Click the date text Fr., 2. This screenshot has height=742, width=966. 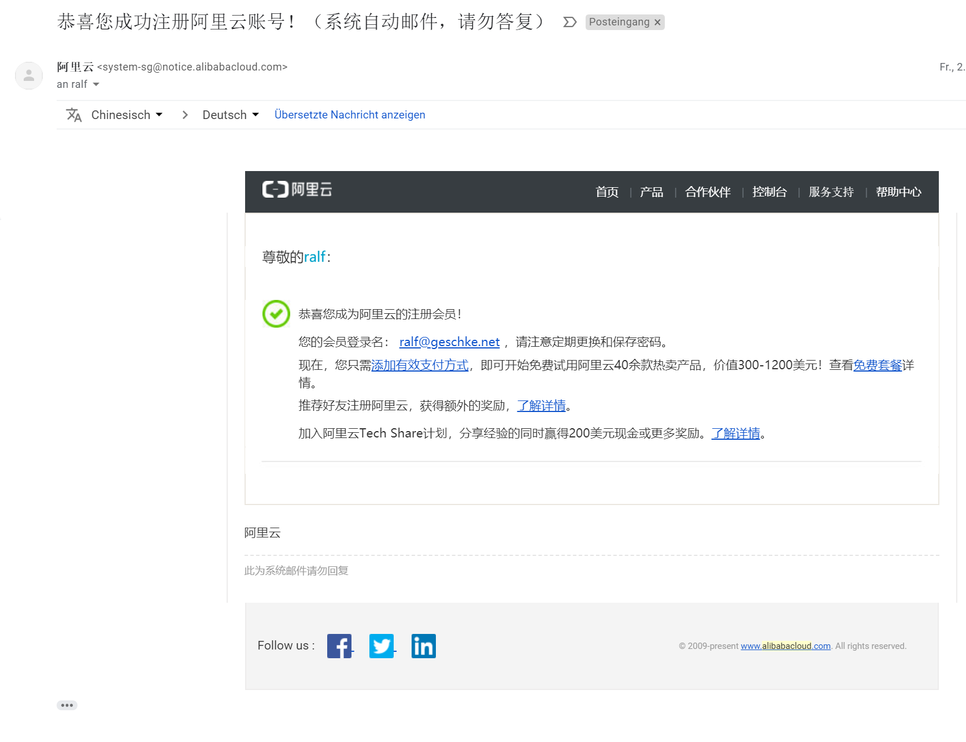(x=952, y=67)
